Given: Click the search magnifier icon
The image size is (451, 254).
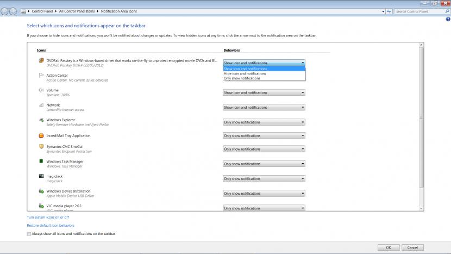Looking at the screenshot, I should [x=447, y=11].
